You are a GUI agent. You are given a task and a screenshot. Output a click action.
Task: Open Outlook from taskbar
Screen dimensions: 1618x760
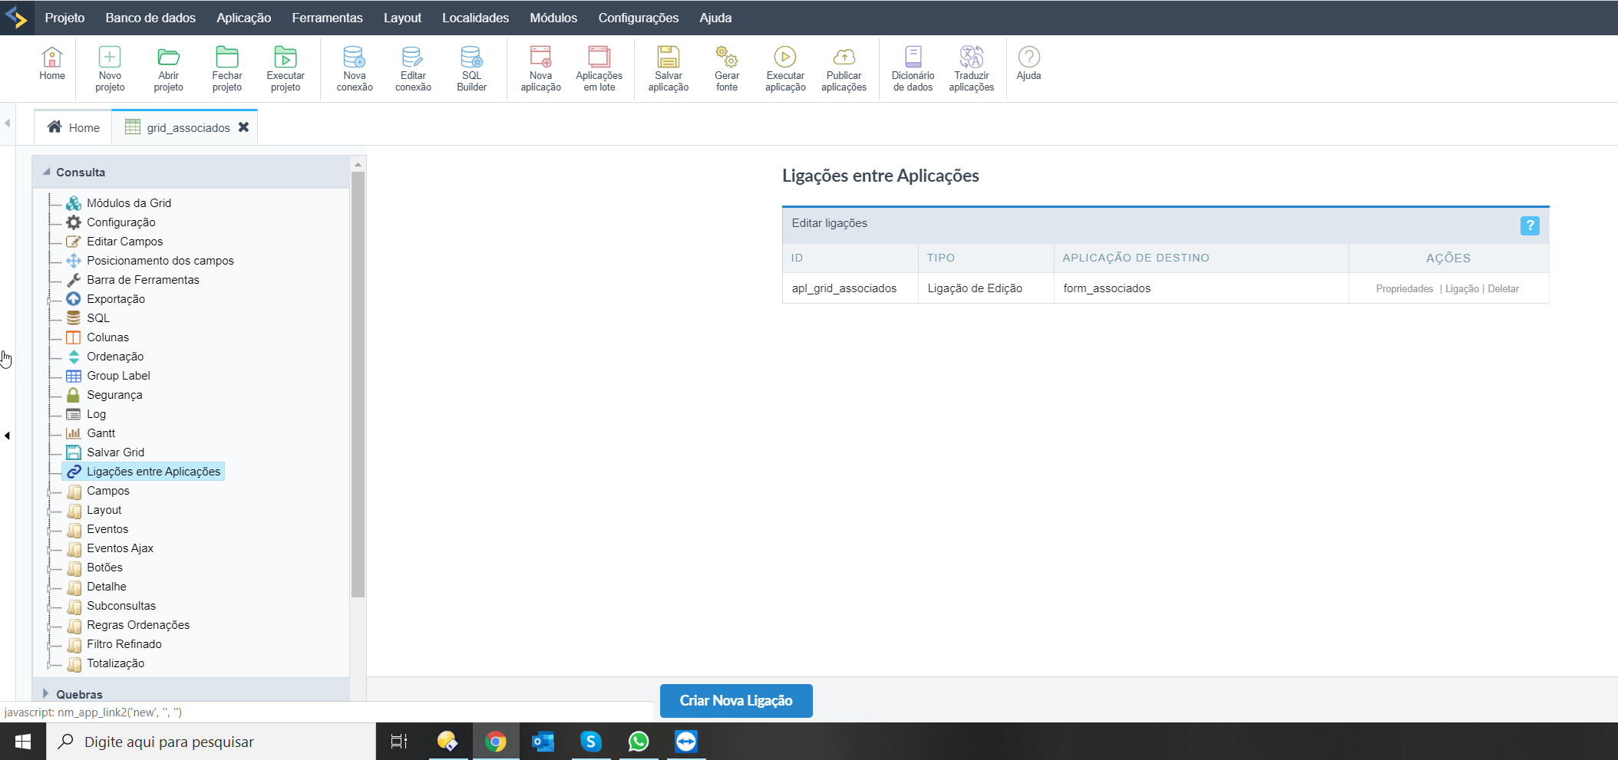[x=543, y=742]
